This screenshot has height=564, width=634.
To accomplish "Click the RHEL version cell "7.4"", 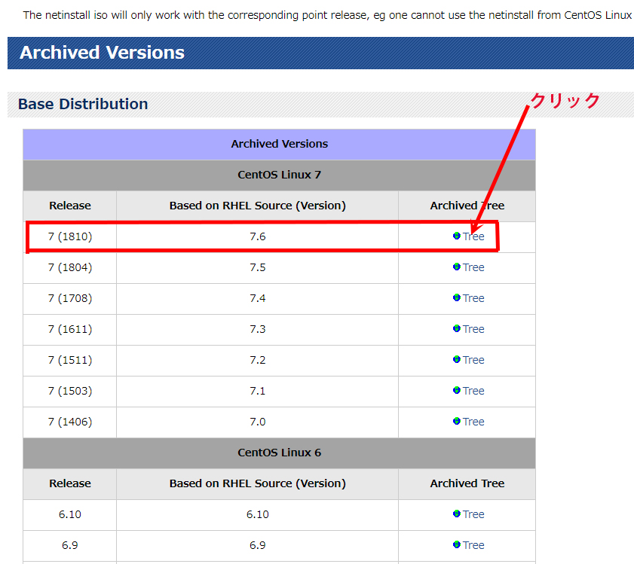I will tap(258, 298).
